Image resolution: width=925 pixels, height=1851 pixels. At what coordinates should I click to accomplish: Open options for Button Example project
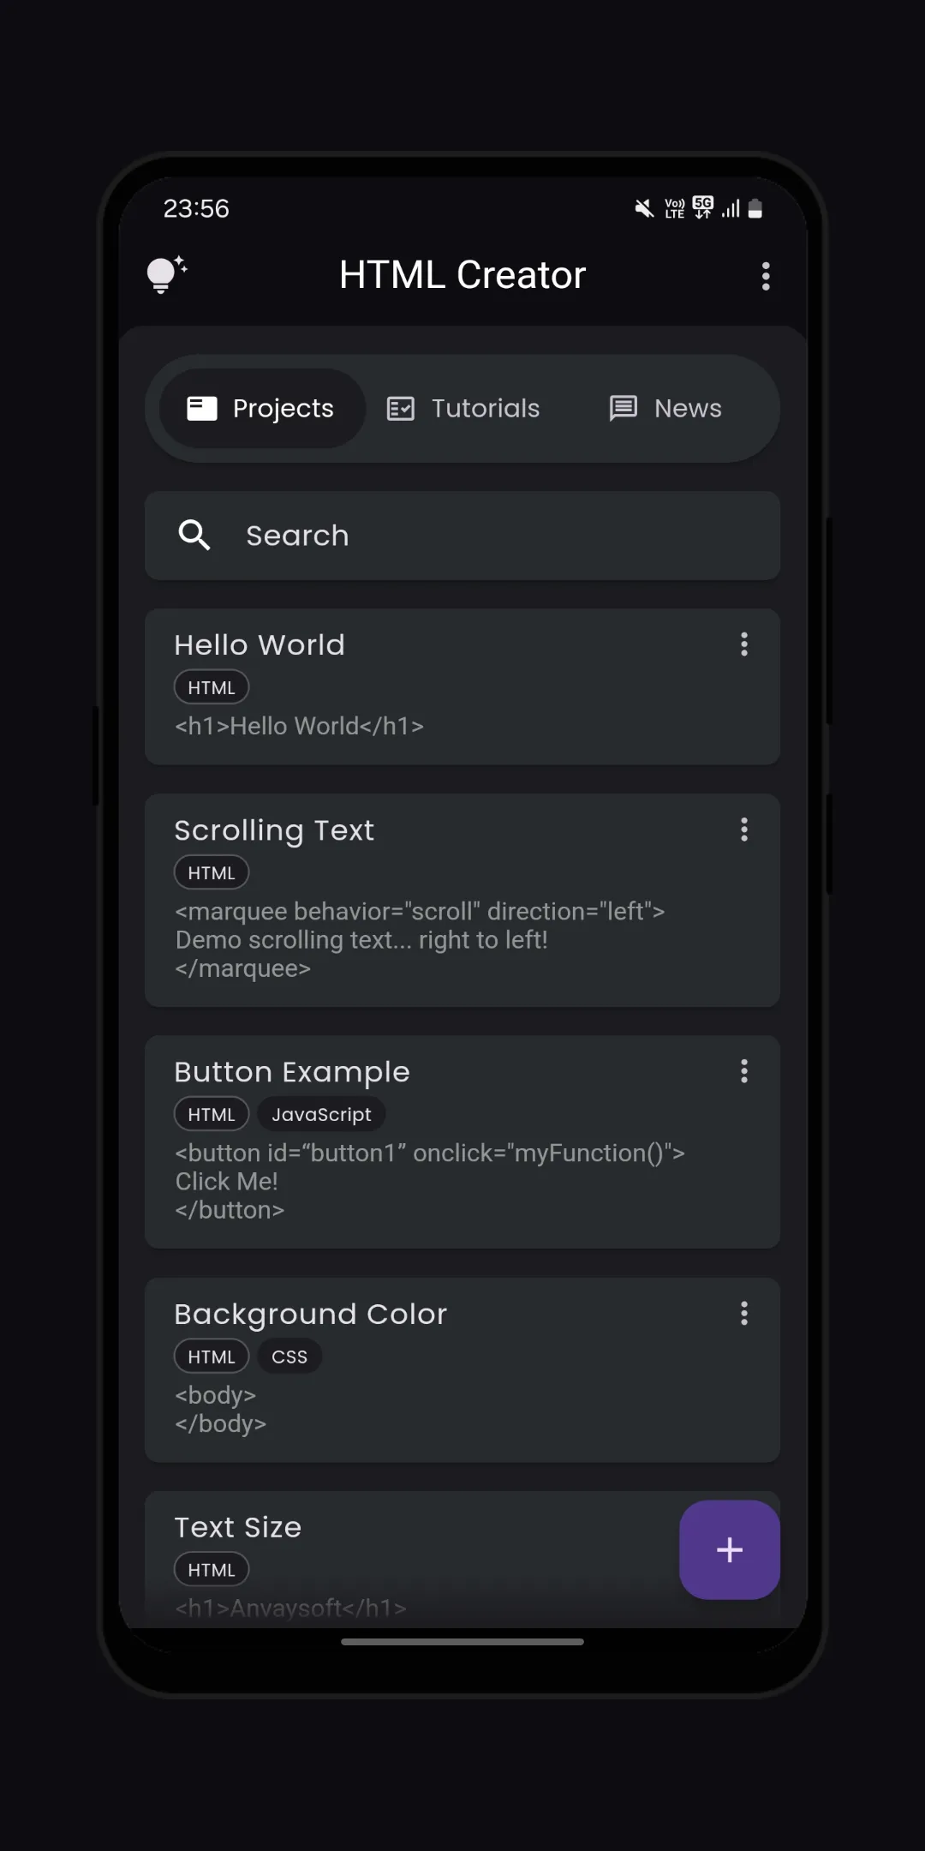click(x=744, y=1071)
